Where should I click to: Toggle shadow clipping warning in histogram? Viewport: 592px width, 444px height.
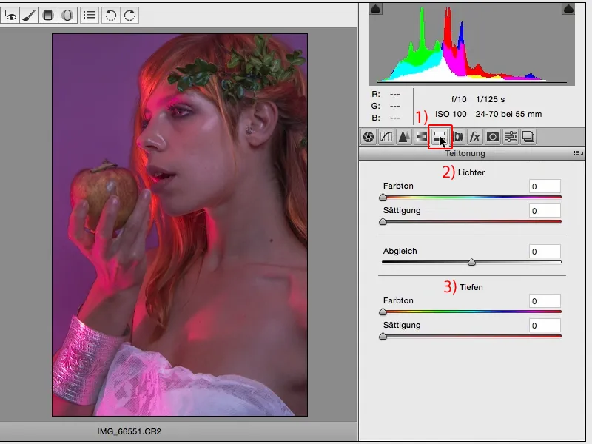[x=376, y=9]
